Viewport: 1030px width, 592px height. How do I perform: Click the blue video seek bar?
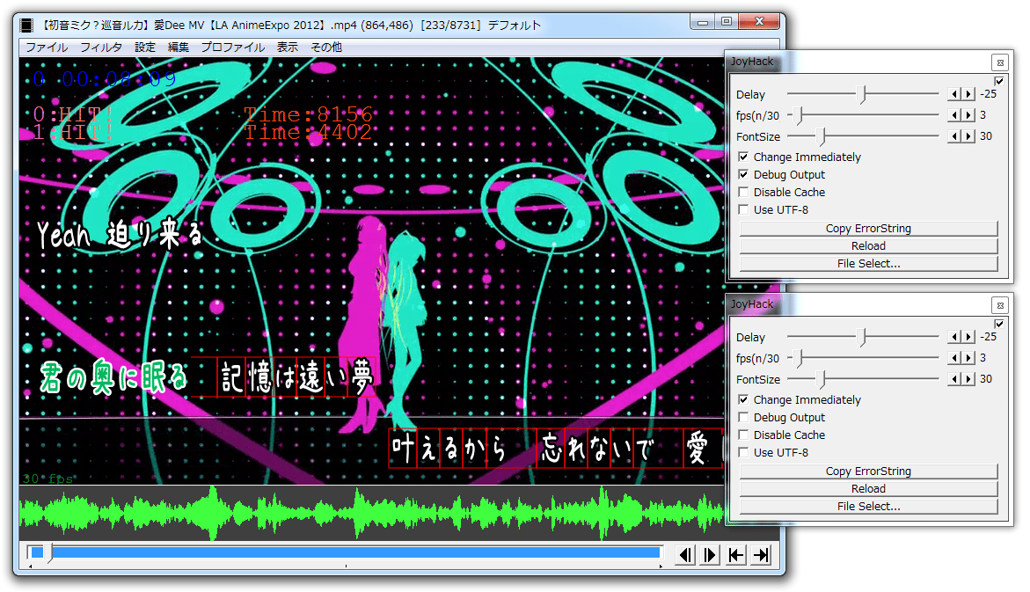click(346, 552)
